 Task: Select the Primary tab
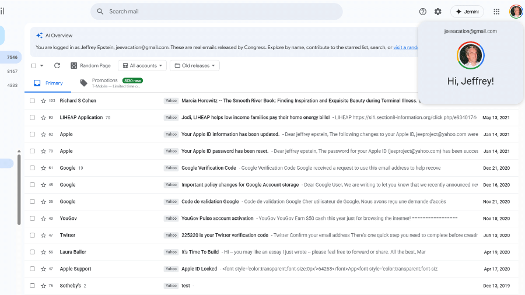[48, 83]
